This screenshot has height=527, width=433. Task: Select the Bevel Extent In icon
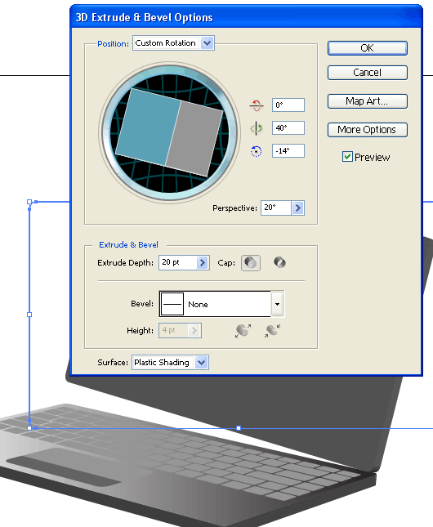272,331
